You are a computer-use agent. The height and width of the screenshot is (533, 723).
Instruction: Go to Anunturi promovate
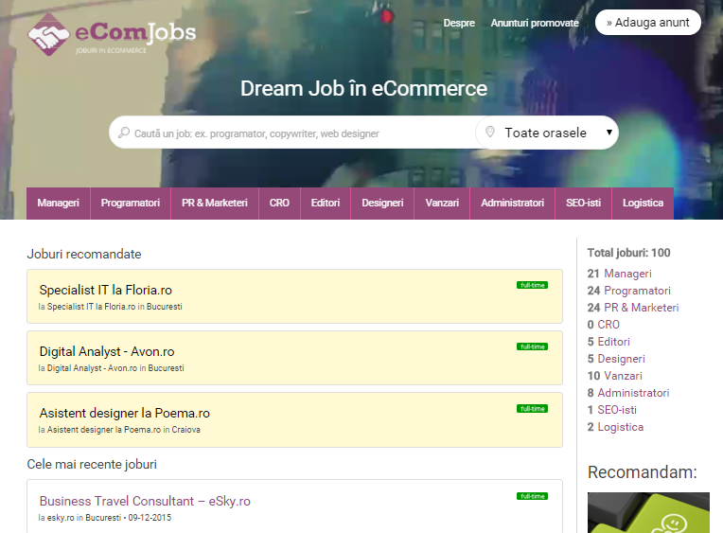pos(535,23)
